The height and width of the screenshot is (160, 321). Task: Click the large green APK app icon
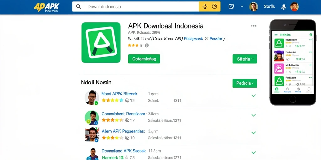[x=101, y=42]
